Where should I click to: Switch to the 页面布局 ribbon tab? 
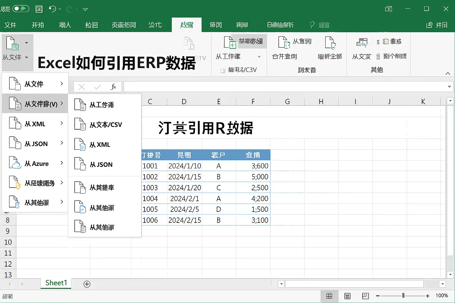(x=124, y=25)
